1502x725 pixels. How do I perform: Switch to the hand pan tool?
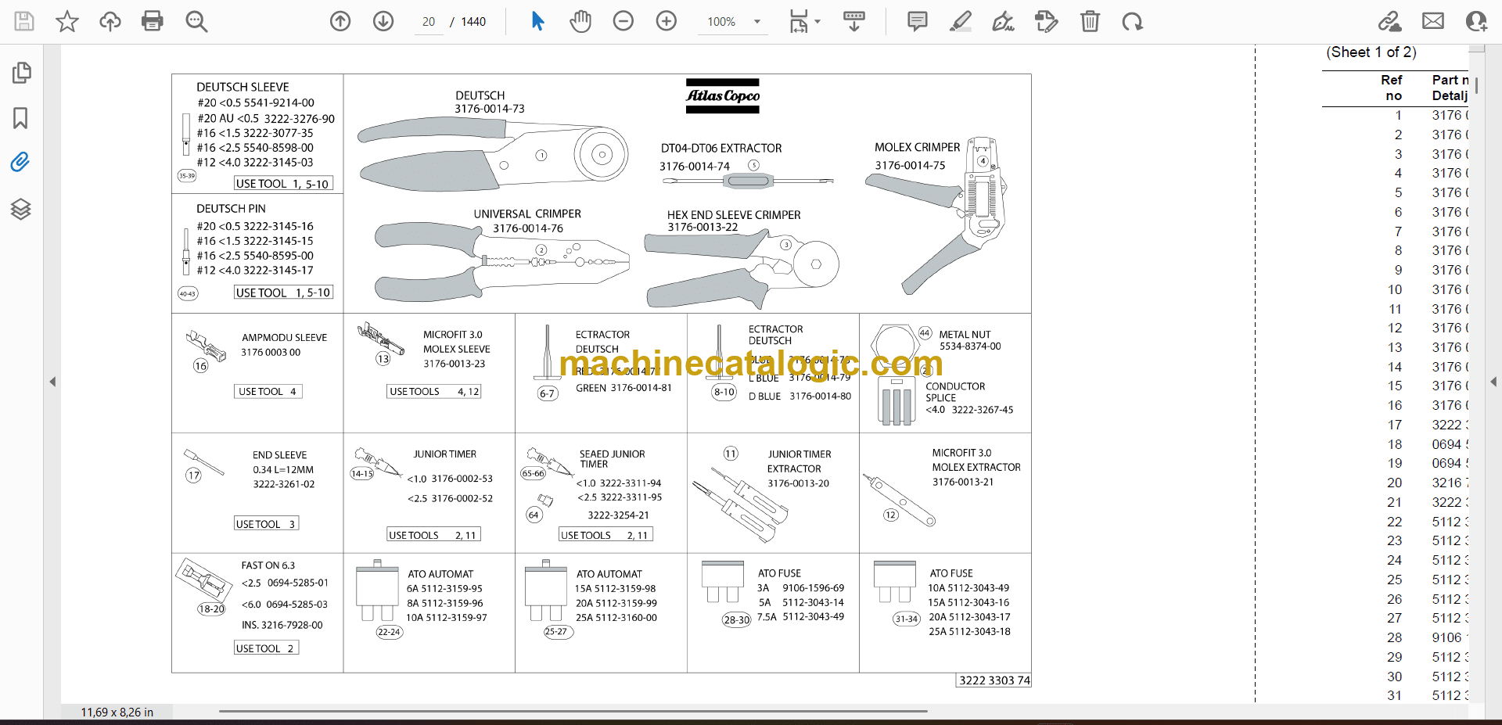[580, 21]
